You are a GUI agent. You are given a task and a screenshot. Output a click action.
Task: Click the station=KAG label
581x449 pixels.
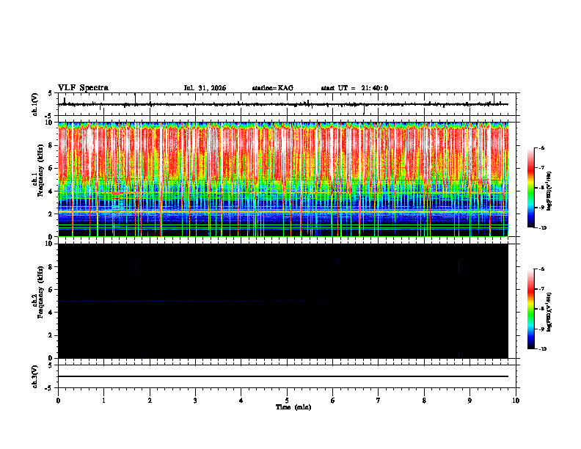[273, 88]
